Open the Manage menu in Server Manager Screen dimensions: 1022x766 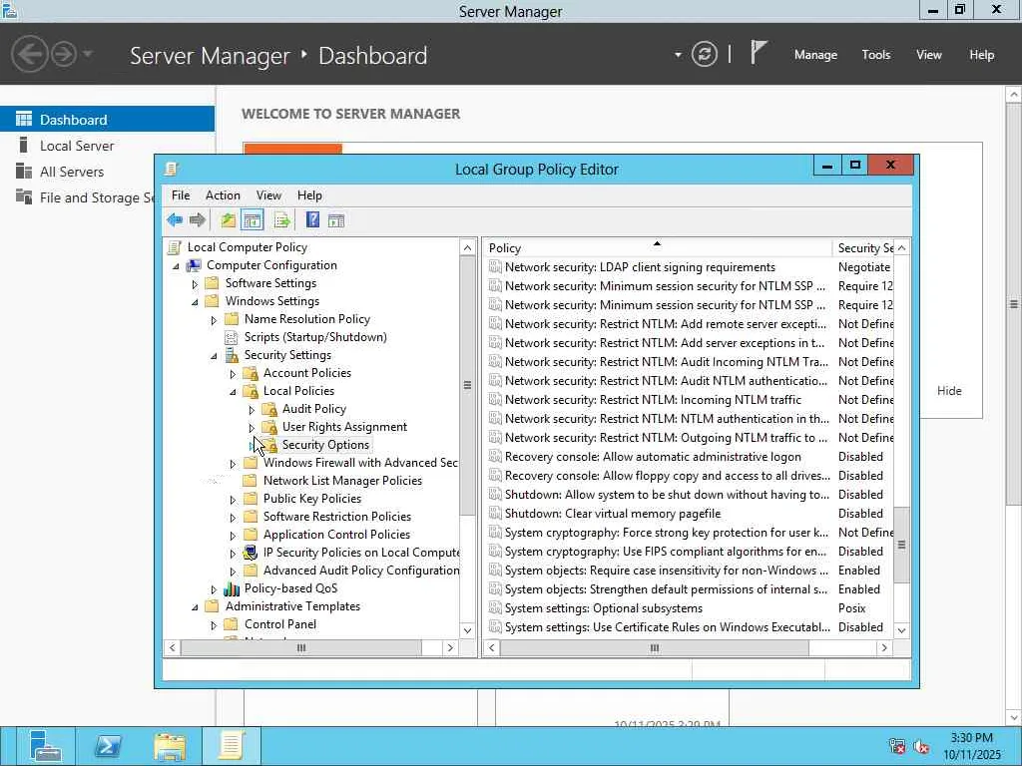[815, 55]
